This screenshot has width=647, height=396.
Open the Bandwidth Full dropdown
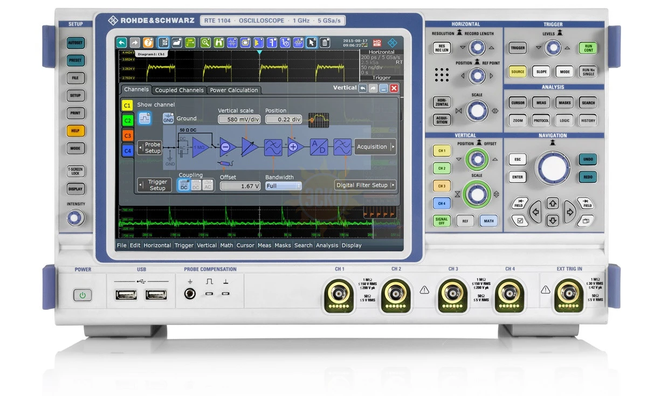tap(283, 186)
